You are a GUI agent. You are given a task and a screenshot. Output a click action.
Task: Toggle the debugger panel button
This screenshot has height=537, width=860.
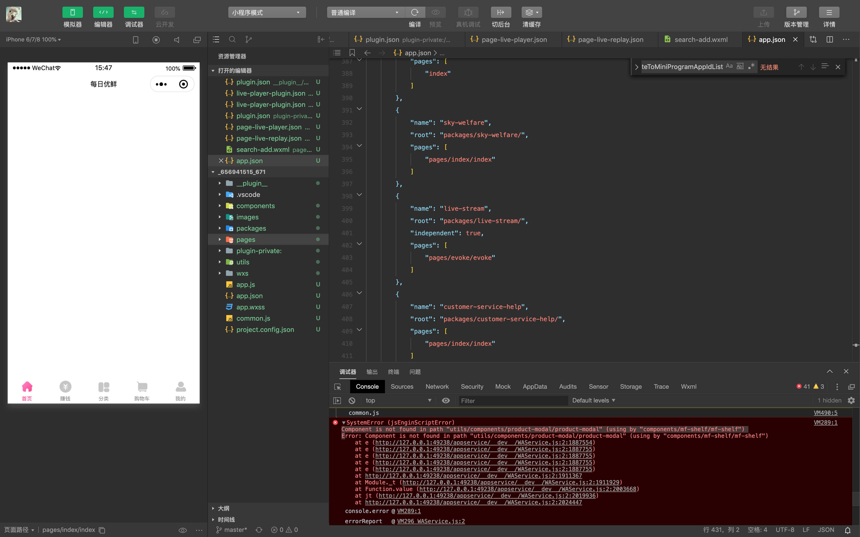coord(134,13)
